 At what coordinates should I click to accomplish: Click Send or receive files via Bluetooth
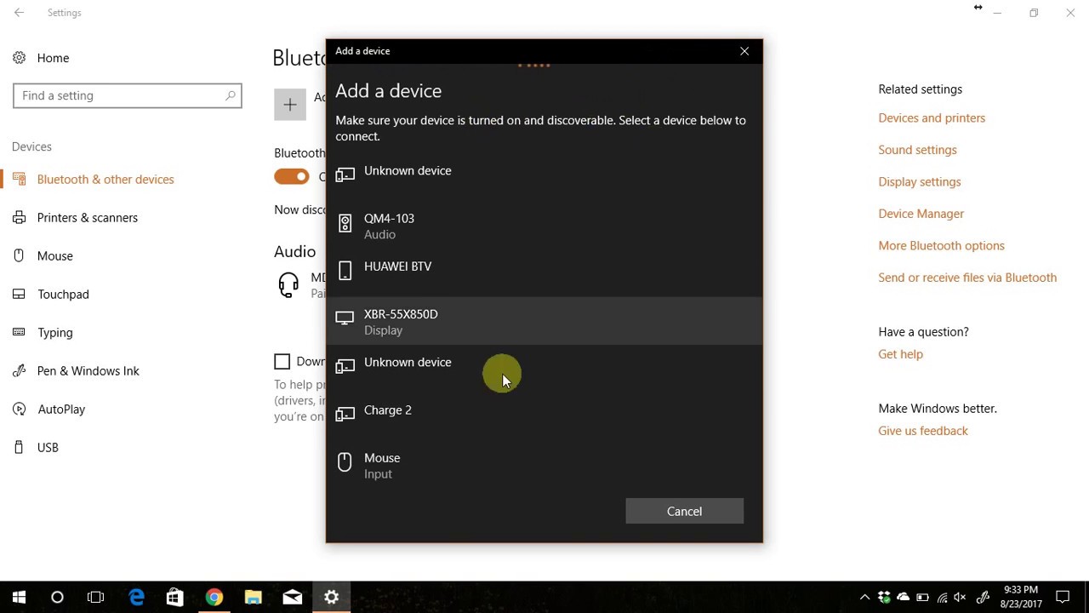click(x=967, y=278)
